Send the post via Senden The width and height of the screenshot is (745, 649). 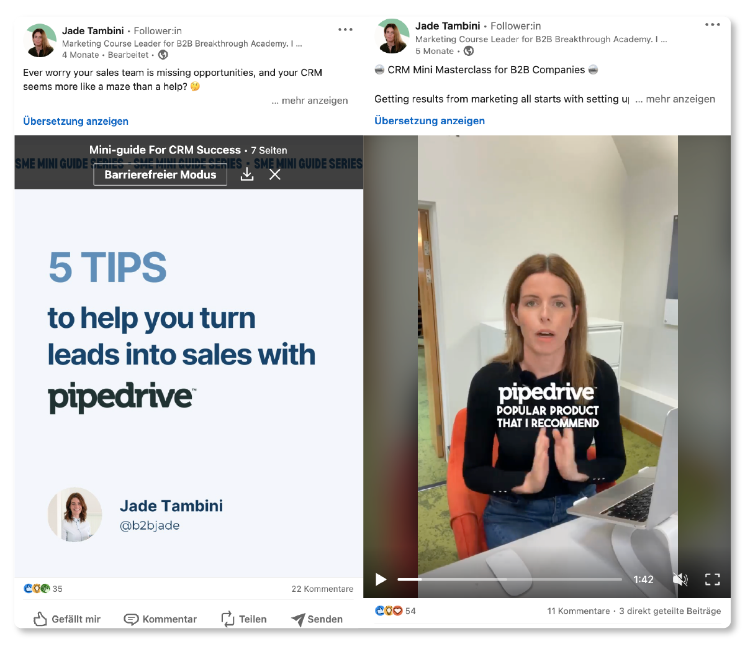(317, 619)
